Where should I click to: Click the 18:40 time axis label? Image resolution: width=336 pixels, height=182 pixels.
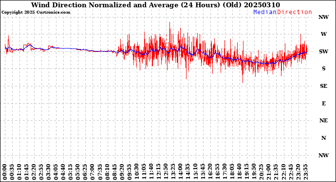click(x=239, y=172)
